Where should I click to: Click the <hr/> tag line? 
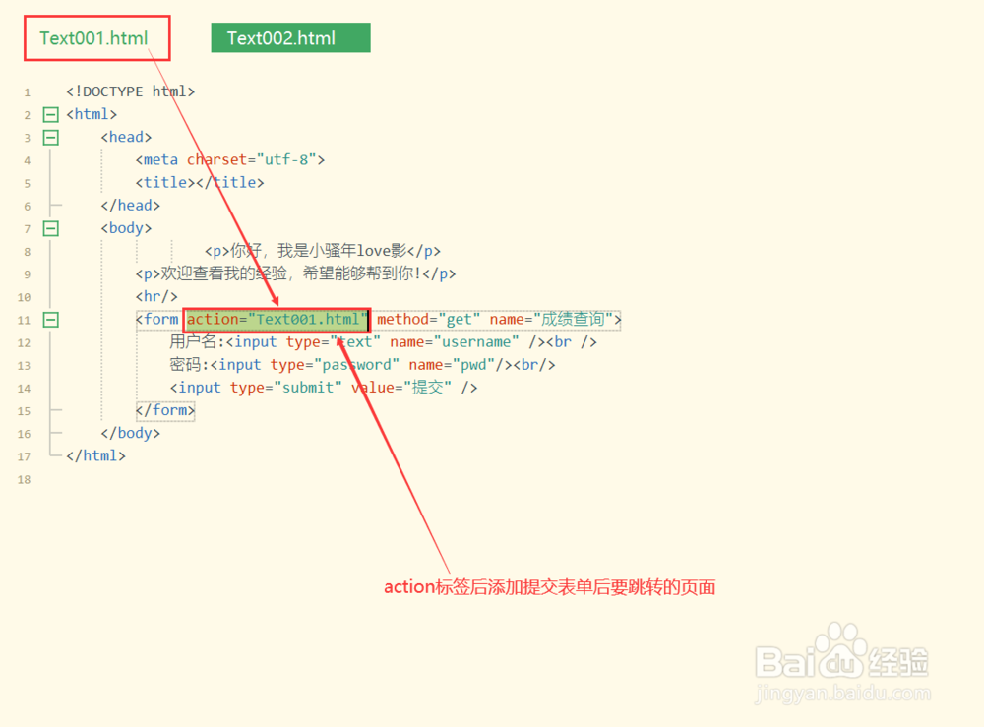click(x=156, y=296)
